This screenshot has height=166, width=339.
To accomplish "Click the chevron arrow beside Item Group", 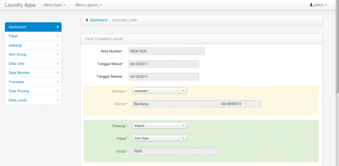I will coord(58,54).
